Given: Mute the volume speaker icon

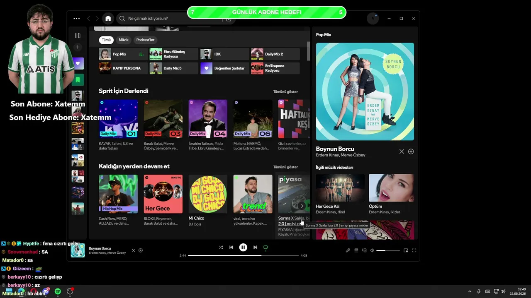Looking at the screenshot, I should coord(372,250).
